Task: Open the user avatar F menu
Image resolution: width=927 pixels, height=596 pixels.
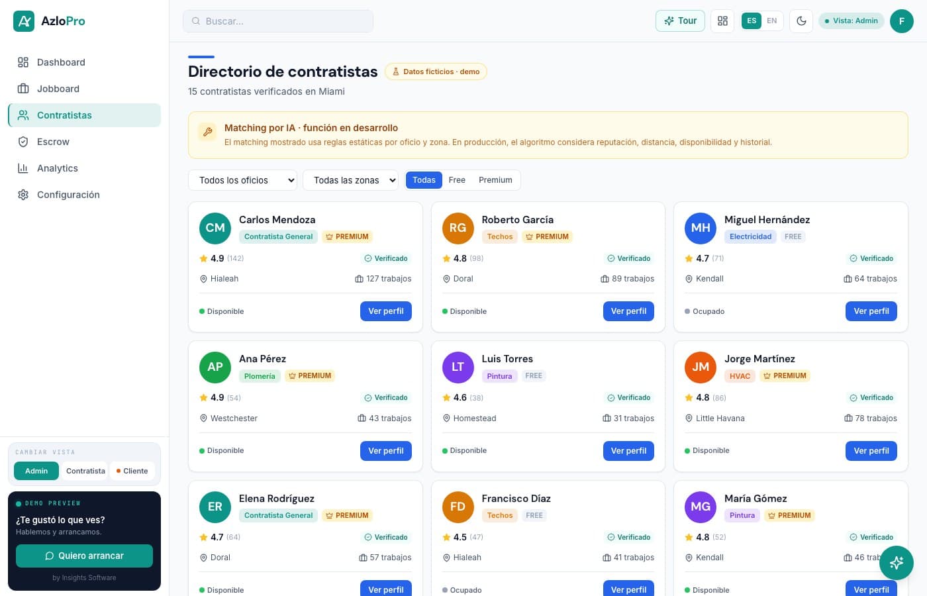Action: pyautogui.click(x=902, y=21)
